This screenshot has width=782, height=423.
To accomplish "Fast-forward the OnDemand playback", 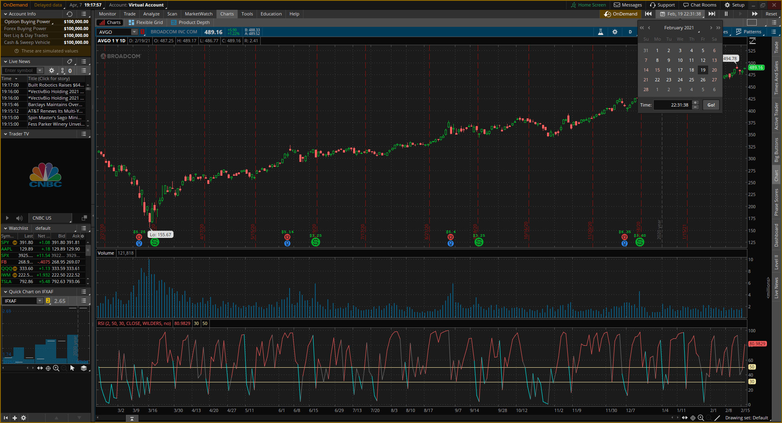I will point(755,14).
